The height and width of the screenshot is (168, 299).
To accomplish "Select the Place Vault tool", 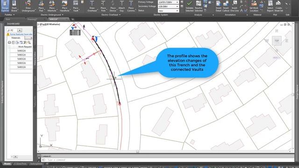I will point(76,6).
